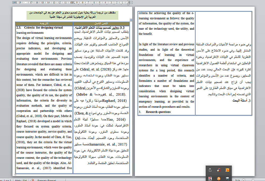Click the citation '(Mtebe &' in Arabic column
Image resolution: width=265 pixels, height=181 pixels.
(x=85, y=94)
